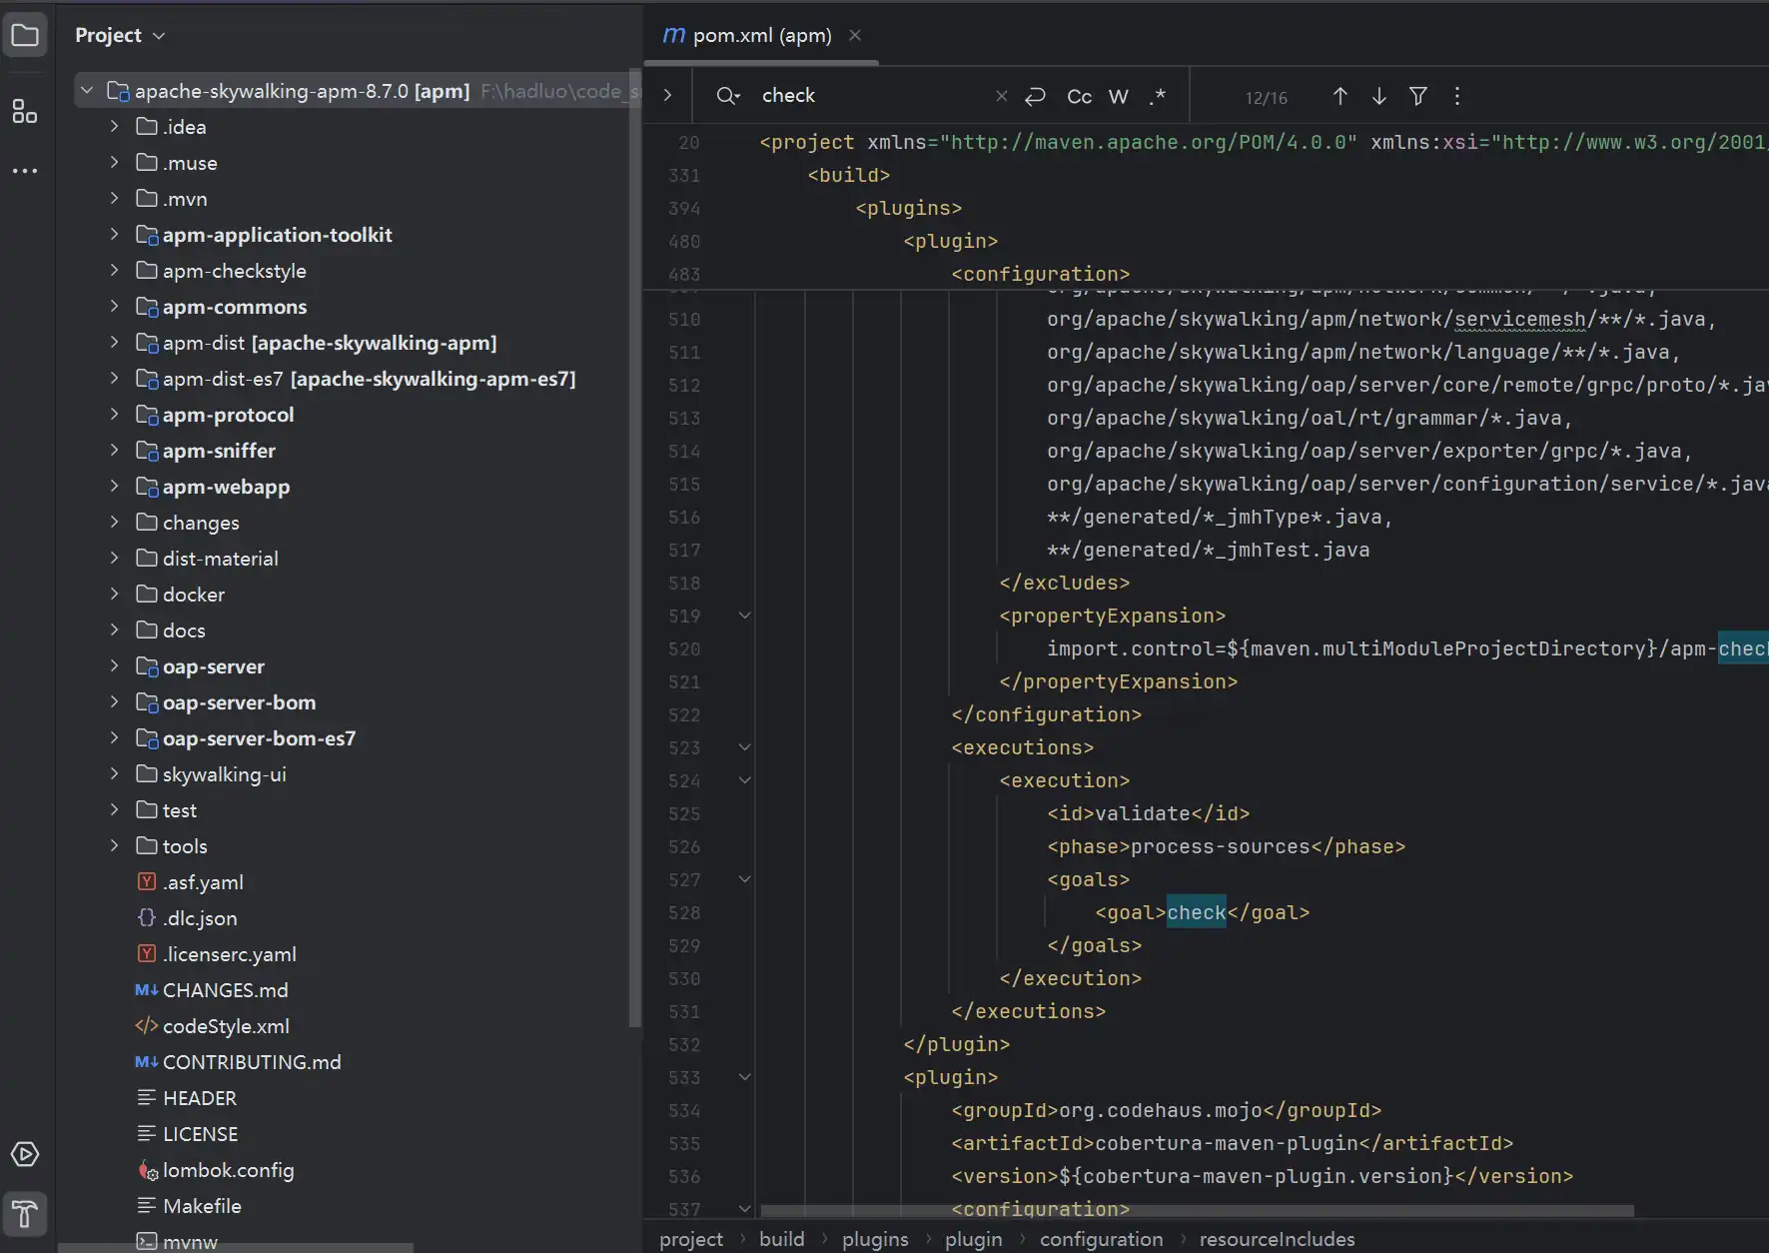The width and height of the screenshot is (1769, 1253).
Task: Click the project panel horizontal scrollbar
Action: (236, 1247)
